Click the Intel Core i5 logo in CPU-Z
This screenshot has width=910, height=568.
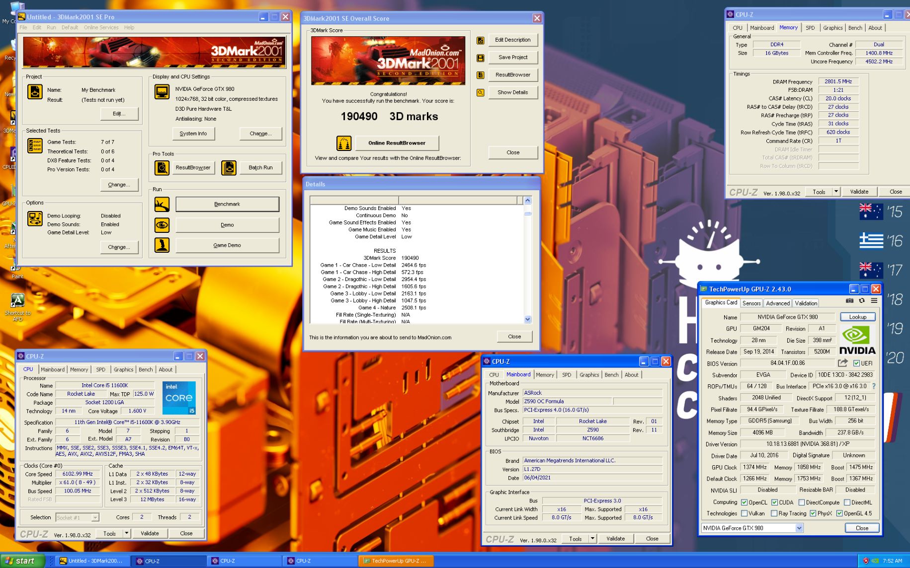[179, 398]
